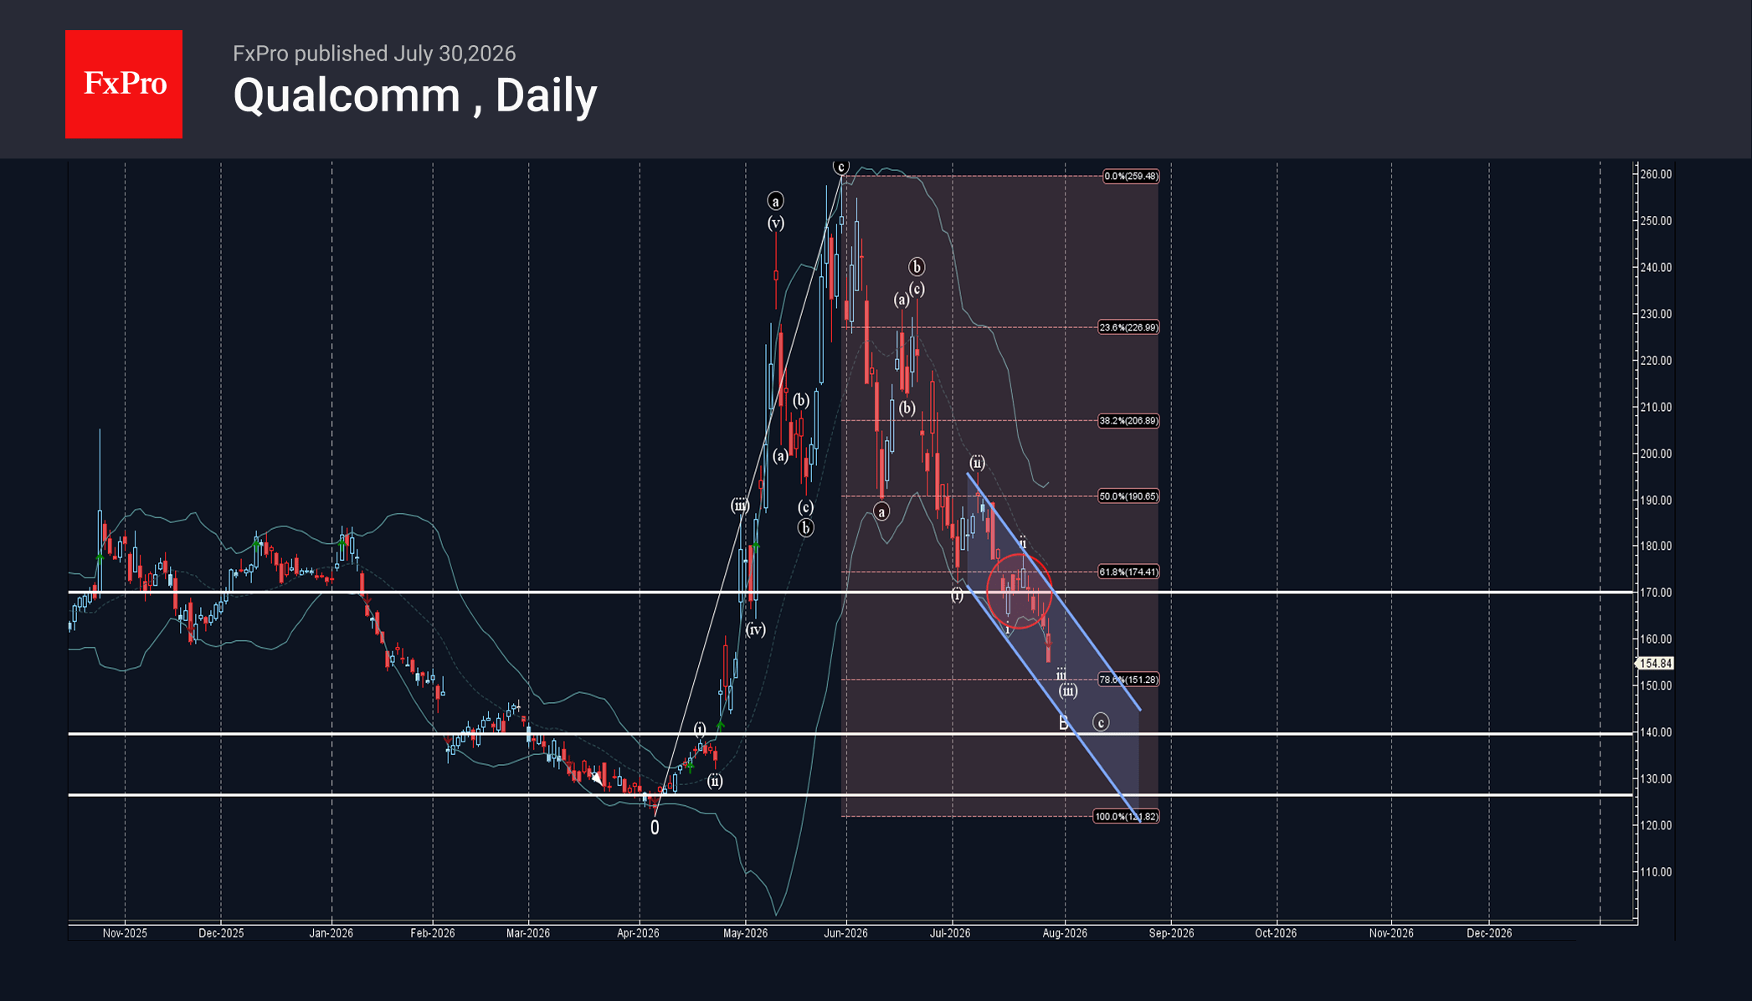Select 140.00 on the price scale
Screen dimensions: 1752x1001
point(1656,732)
